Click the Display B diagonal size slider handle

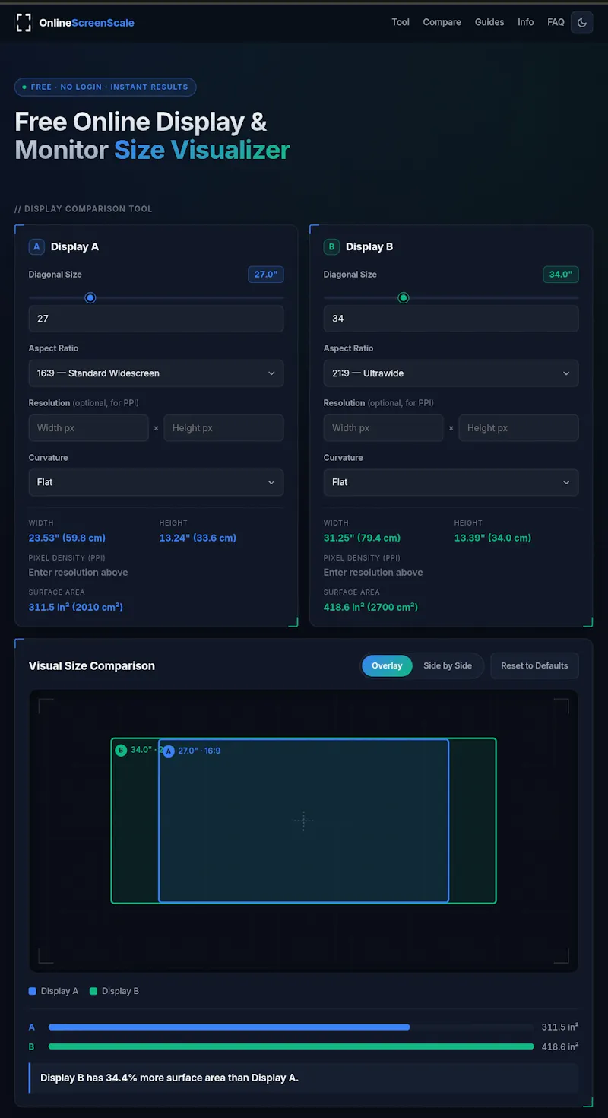point(404,297)
